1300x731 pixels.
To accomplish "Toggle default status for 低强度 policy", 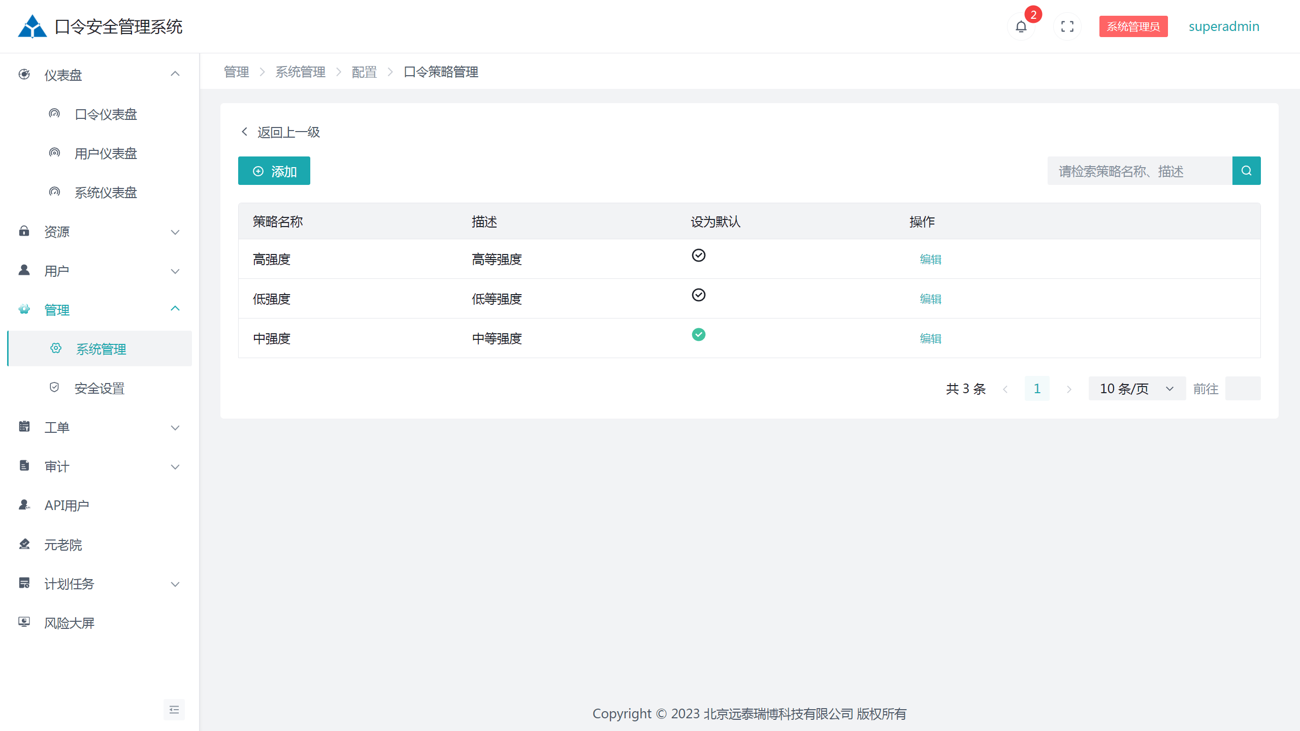I will (x=699, y=295).
